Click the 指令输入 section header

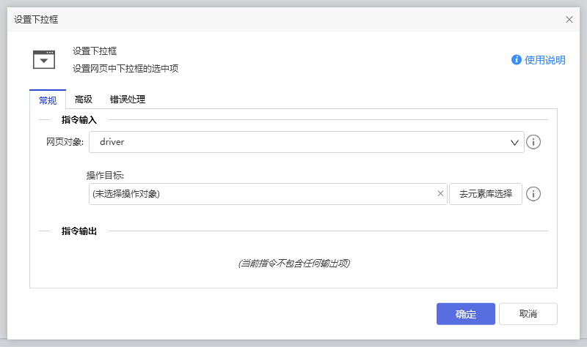click(x=84, y=119)
